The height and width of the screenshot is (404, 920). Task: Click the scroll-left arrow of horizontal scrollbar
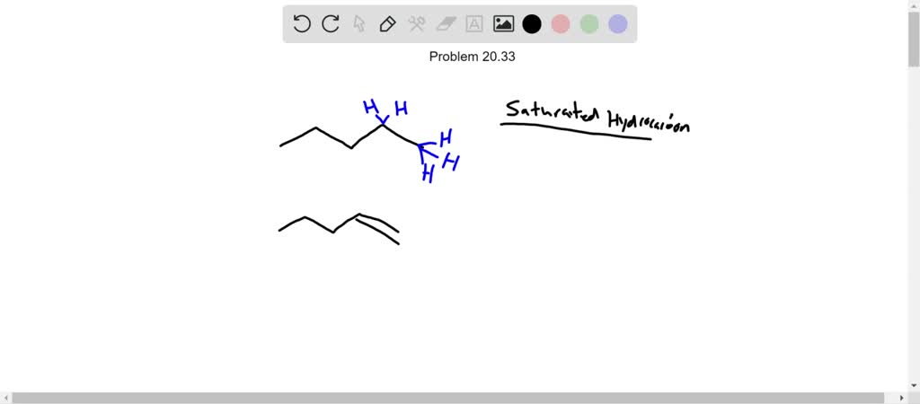5,398
